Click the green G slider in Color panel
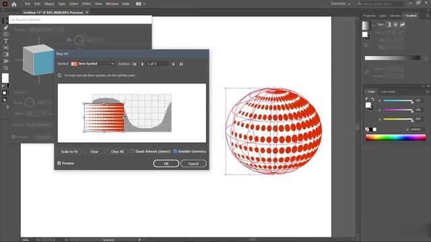 [x=398, y=110]
